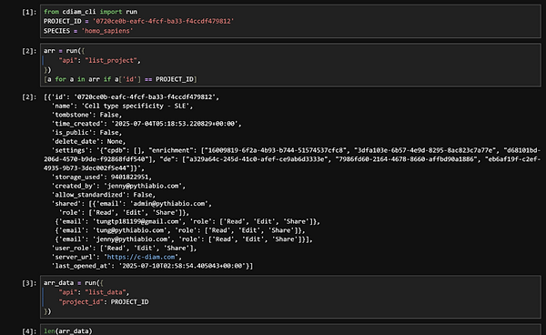Screen dimensions: 546x335
Task: Click the 'id' line in output 2
Action: point(132,96)
